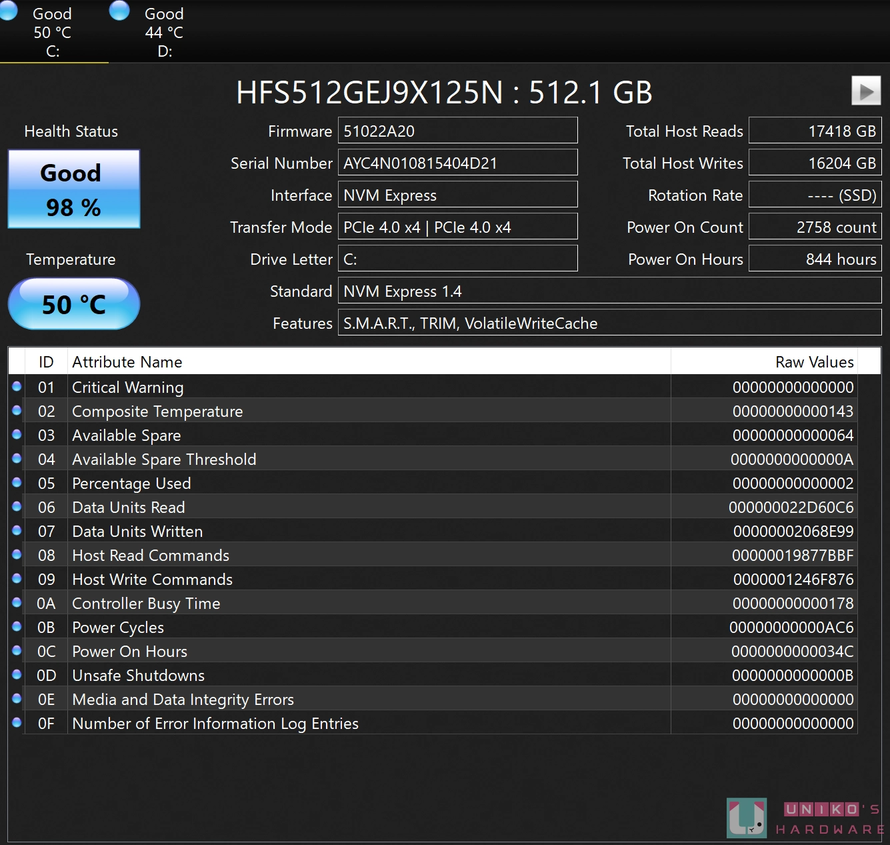Click Power On Hours value 844 hours
This screenshot has height=845, width=890.
click(815, 259)
